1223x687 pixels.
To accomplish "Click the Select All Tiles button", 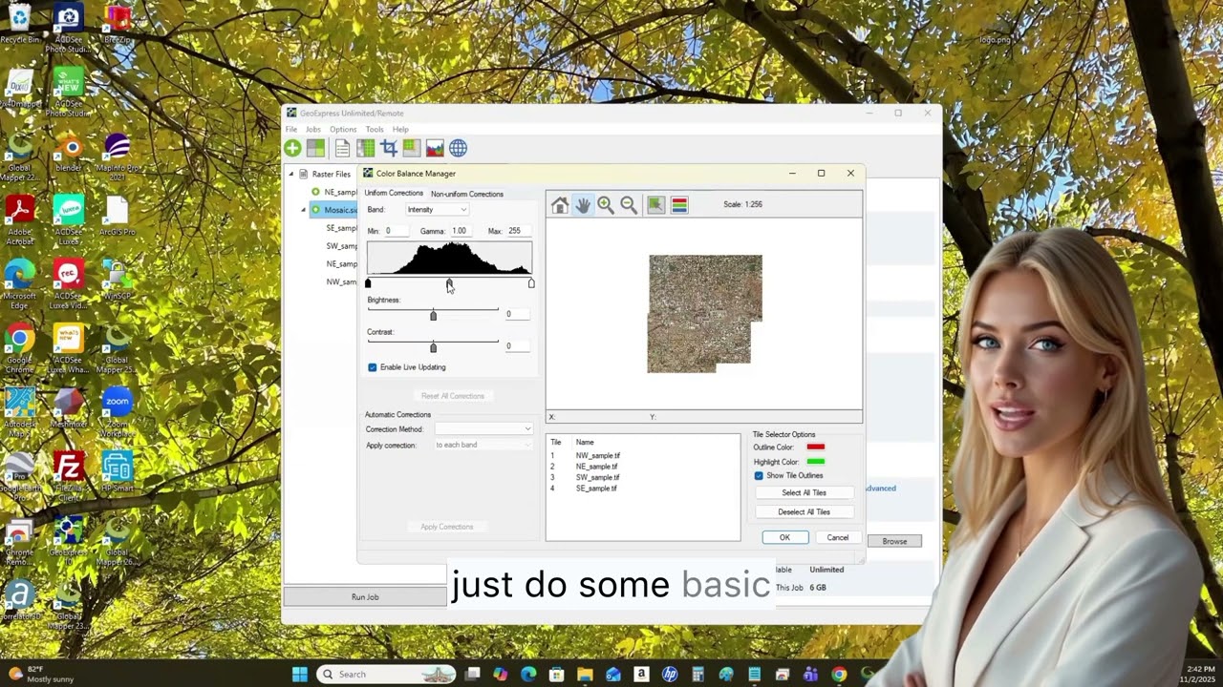I will (x=804, y=493).
